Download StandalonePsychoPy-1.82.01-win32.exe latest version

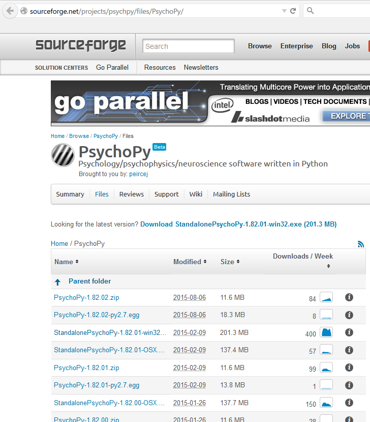click(238, 224)
